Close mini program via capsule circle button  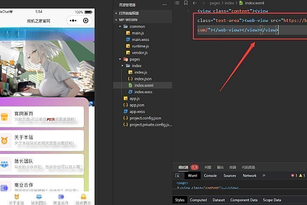click(85, 20)
